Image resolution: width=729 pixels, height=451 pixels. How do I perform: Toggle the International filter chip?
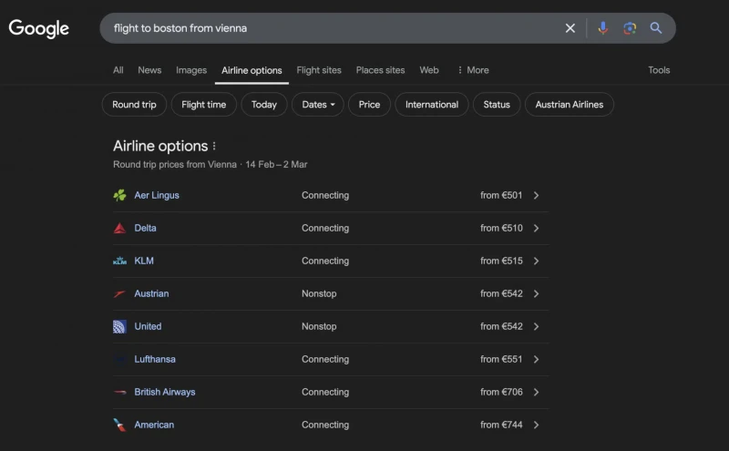pyautogui.click(x=431, y=105)
